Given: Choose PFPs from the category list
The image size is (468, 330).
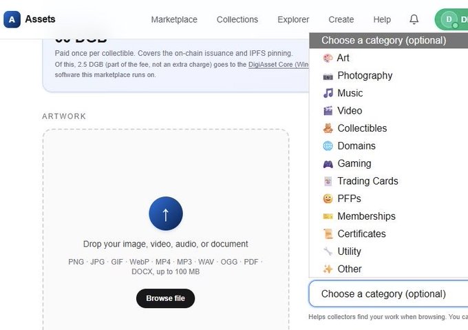Looking at the screenshot, I should (x=389, y=199).
